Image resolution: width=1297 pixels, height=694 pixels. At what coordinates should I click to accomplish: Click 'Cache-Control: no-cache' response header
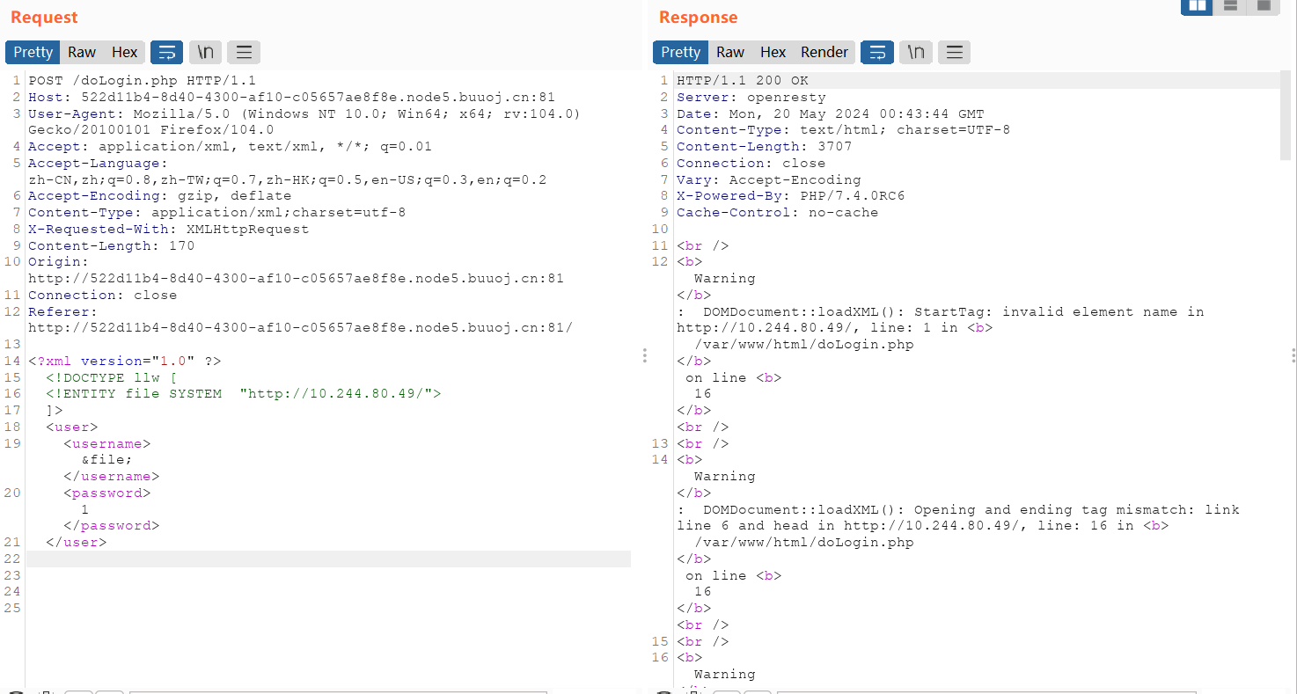coord(777,213)
